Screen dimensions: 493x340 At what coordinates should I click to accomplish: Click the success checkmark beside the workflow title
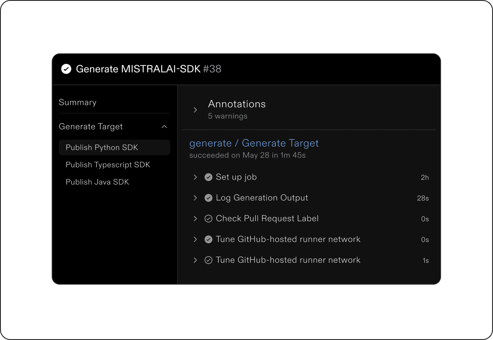(x=66, y=69)
